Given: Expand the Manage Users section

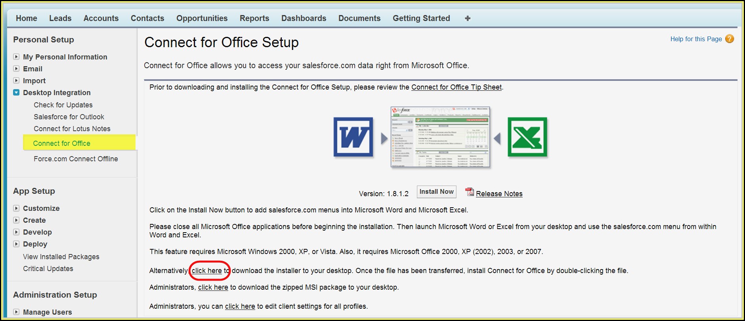Looking at the screenshot, I should pos(16,312).
